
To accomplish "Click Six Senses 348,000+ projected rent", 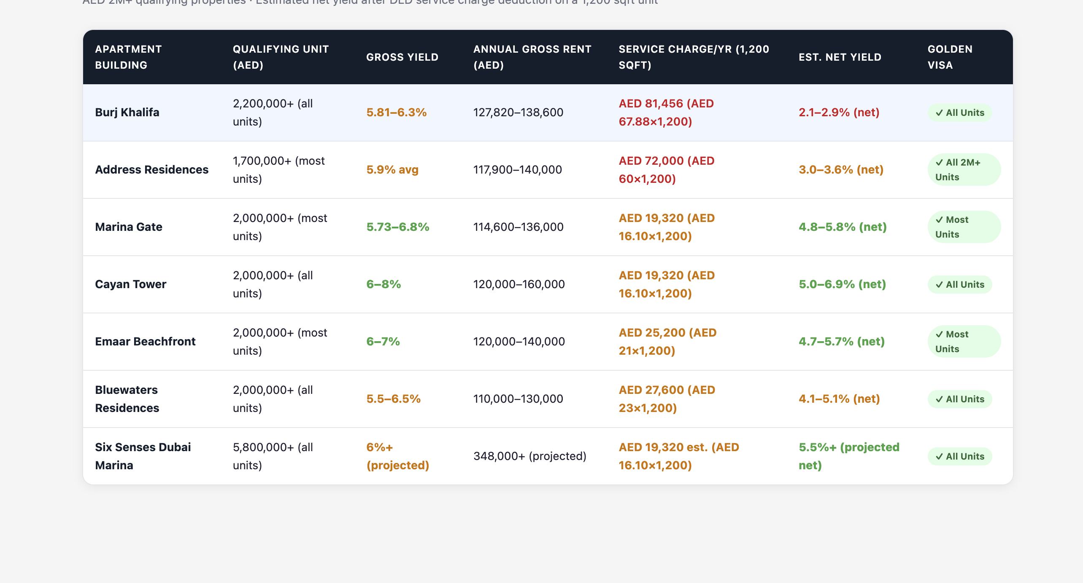I will click(x=529, y=456).
